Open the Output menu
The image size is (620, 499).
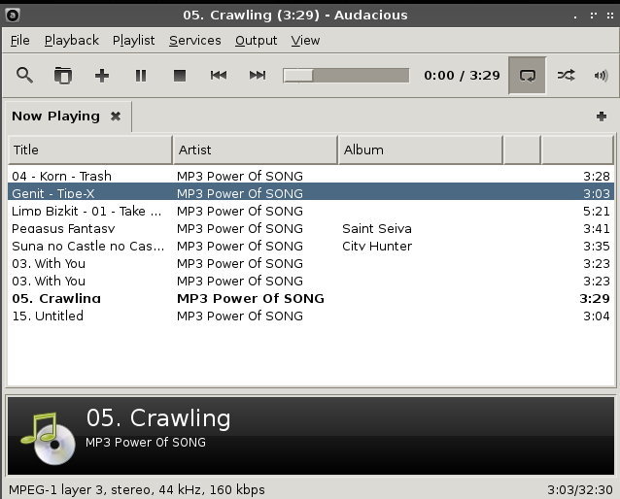click(256, 41)
